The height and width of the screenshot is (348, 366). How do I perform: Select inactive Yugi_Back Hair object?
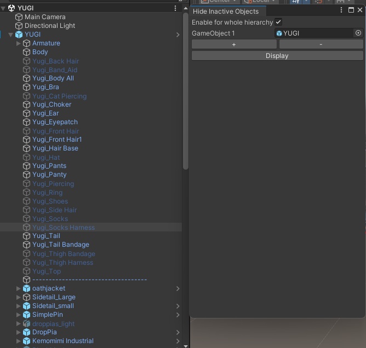click(55, 61)
